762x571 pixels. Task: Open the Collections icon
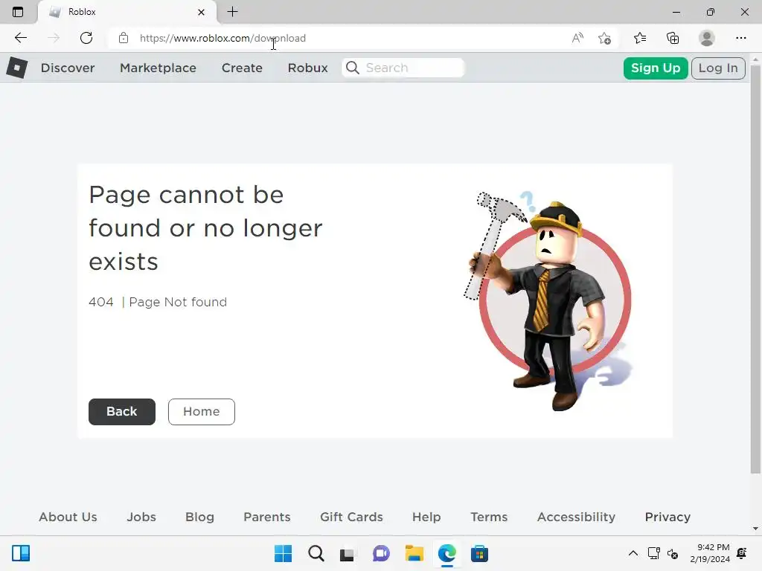pos(673,38)
